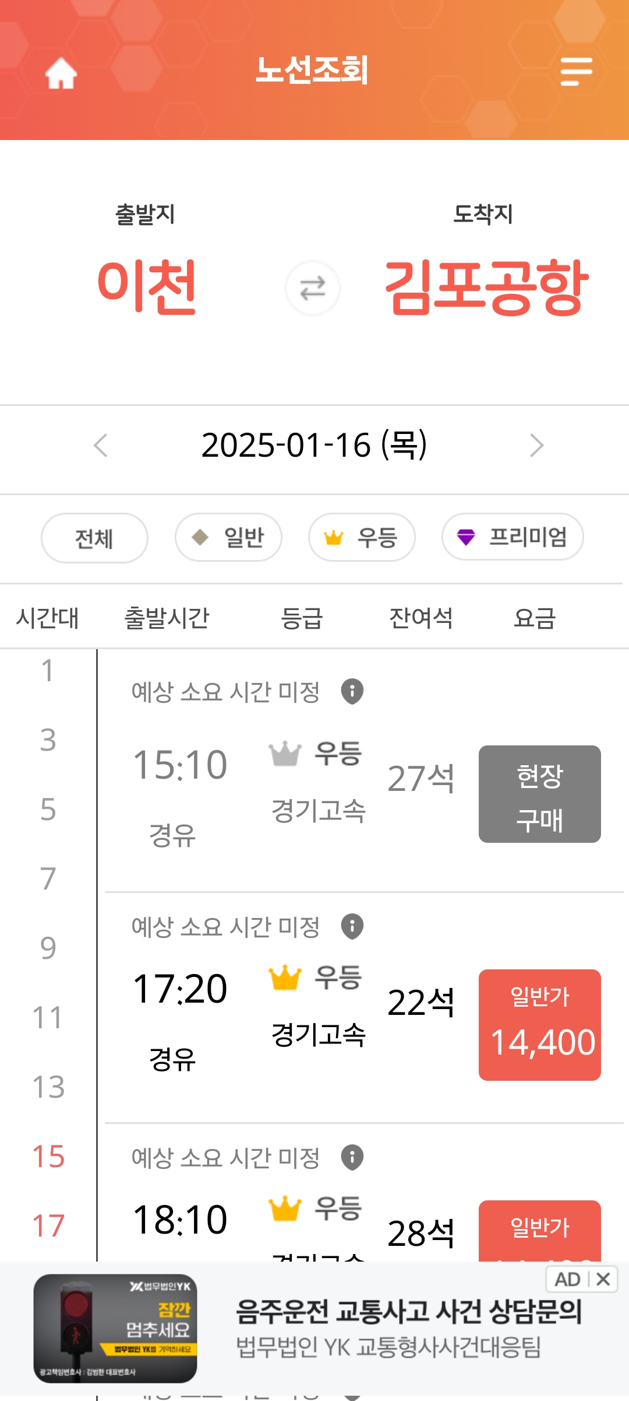The image size is (629, 1401).
Task: Jump to the 15 hour slot on the timeline
Action: pos(48,1156)
